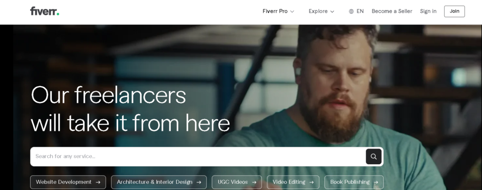Click the Fiverr logo
482x190 pixels.
pos(45,11)
